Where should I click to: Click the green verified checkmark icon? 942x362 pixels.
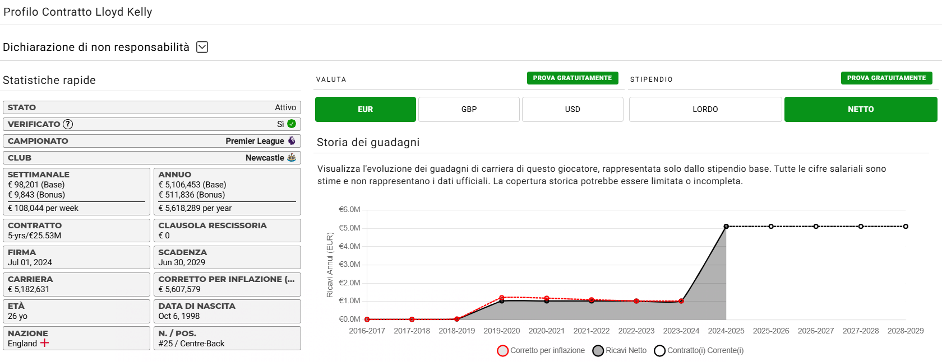pyautogui.click(x=292, y=124)
